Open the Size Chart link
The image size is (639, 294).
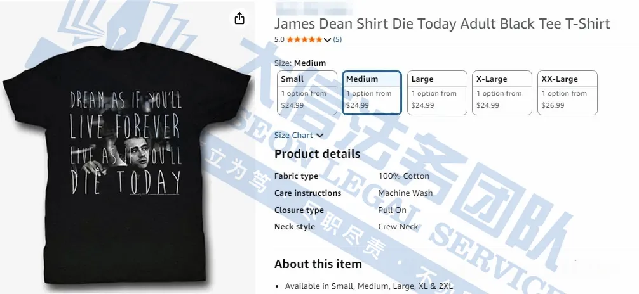[293, 136]
